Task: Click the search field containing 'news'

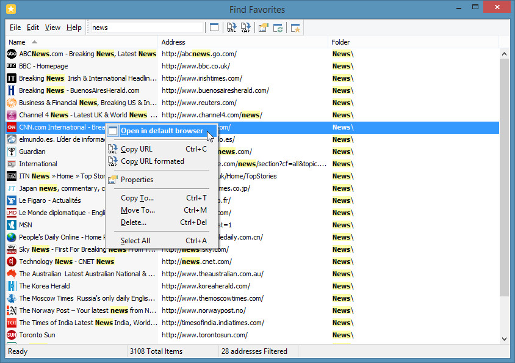Action: (147, 28)
